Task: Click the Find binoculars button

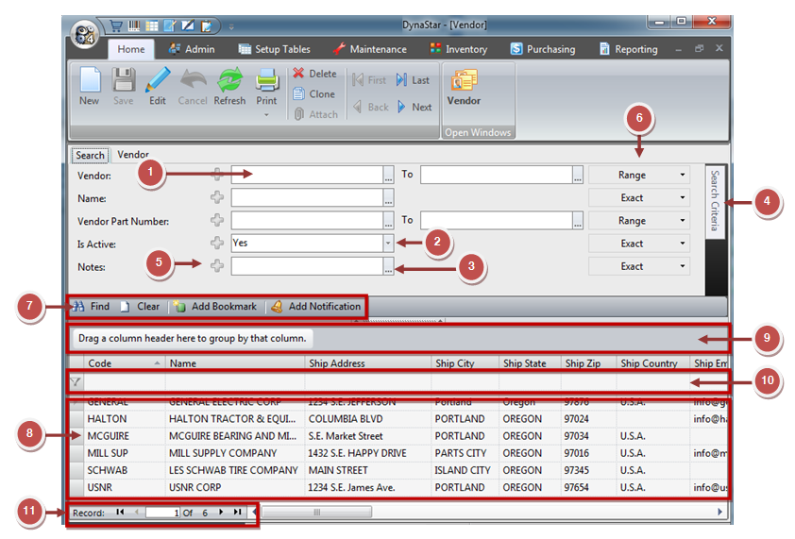Action: click(x=91, y=307)
